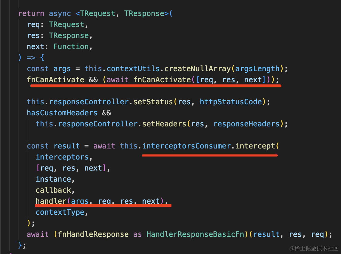The height and width of the screenshot is (254, 341).
Task: Click the instance argument
Action: pos(53,179)
